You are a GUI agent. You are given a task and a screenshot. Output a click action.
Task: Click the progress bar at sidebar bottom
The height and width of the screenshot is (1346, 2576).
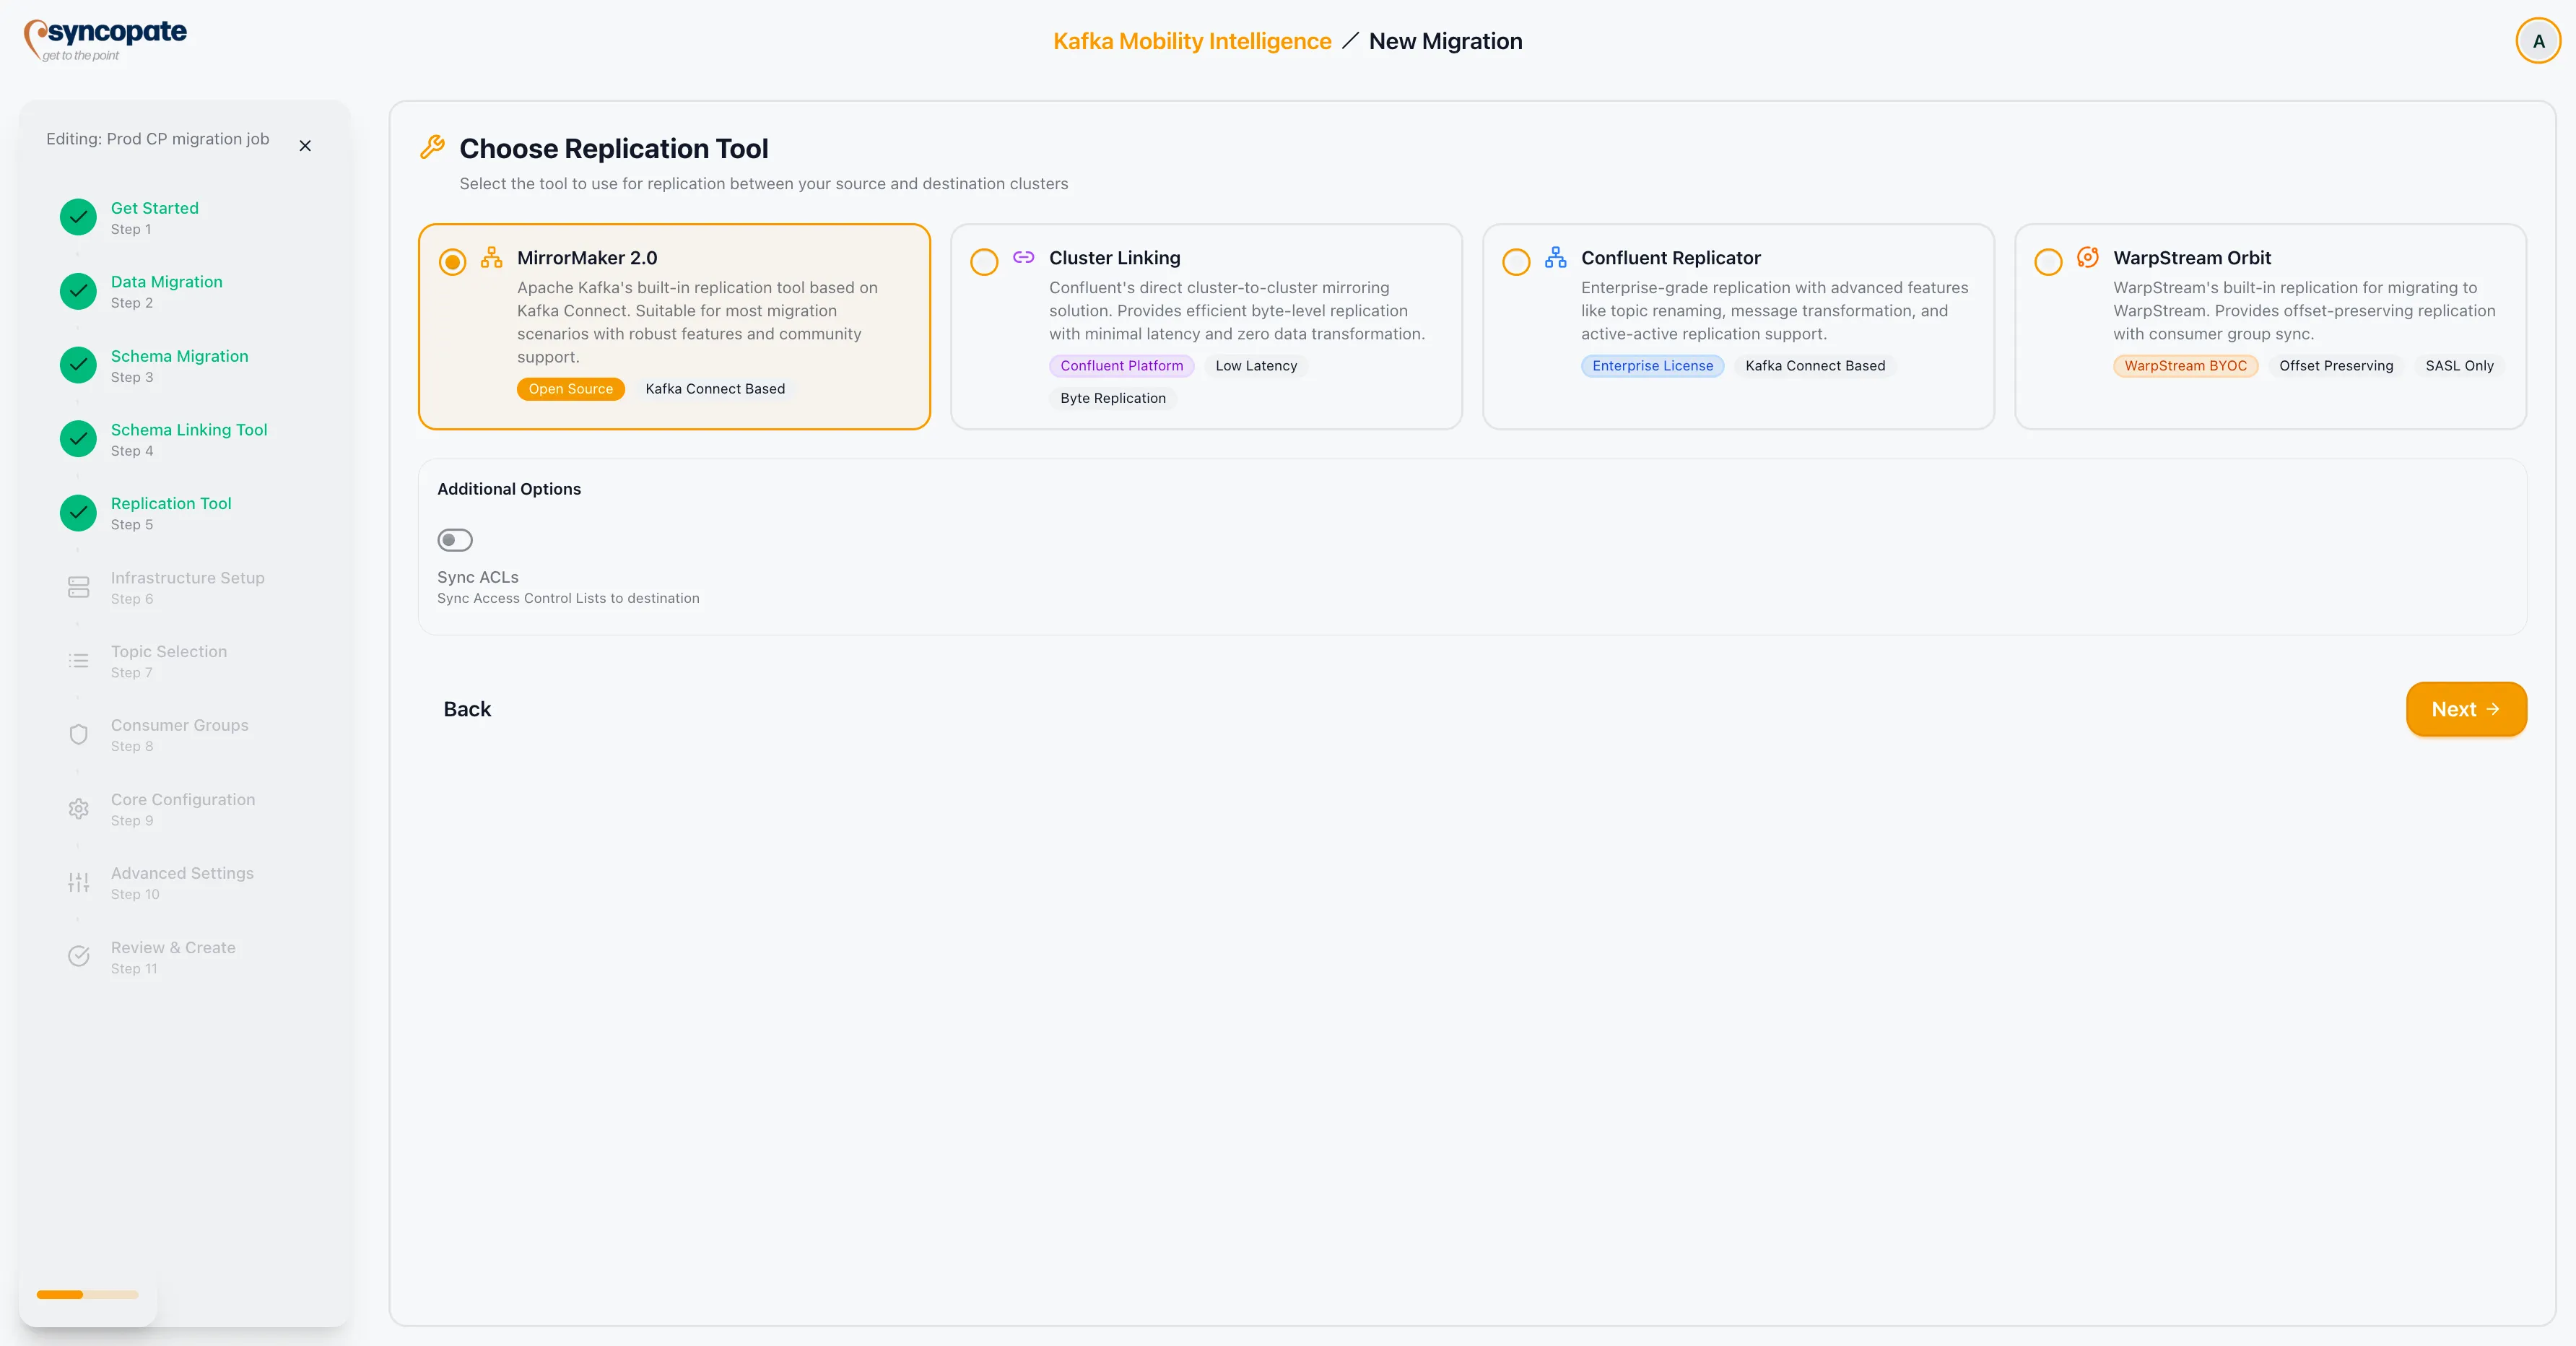(86, 1294)
